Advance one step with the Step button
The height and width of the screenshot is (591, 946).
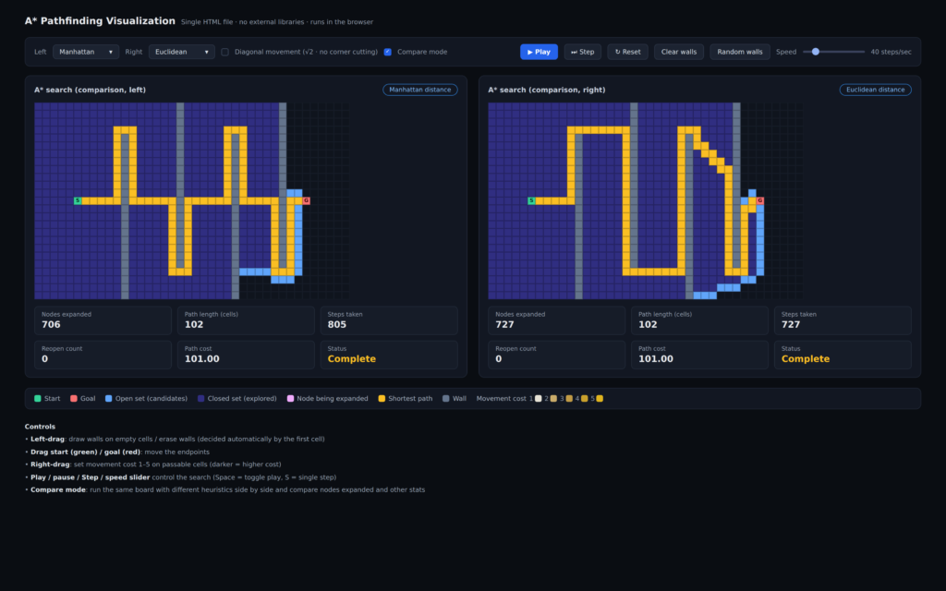(582, 52)
